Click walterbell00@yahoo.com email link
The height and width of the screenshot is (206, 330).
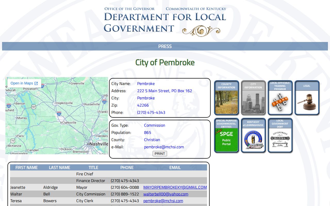(166, 194)
